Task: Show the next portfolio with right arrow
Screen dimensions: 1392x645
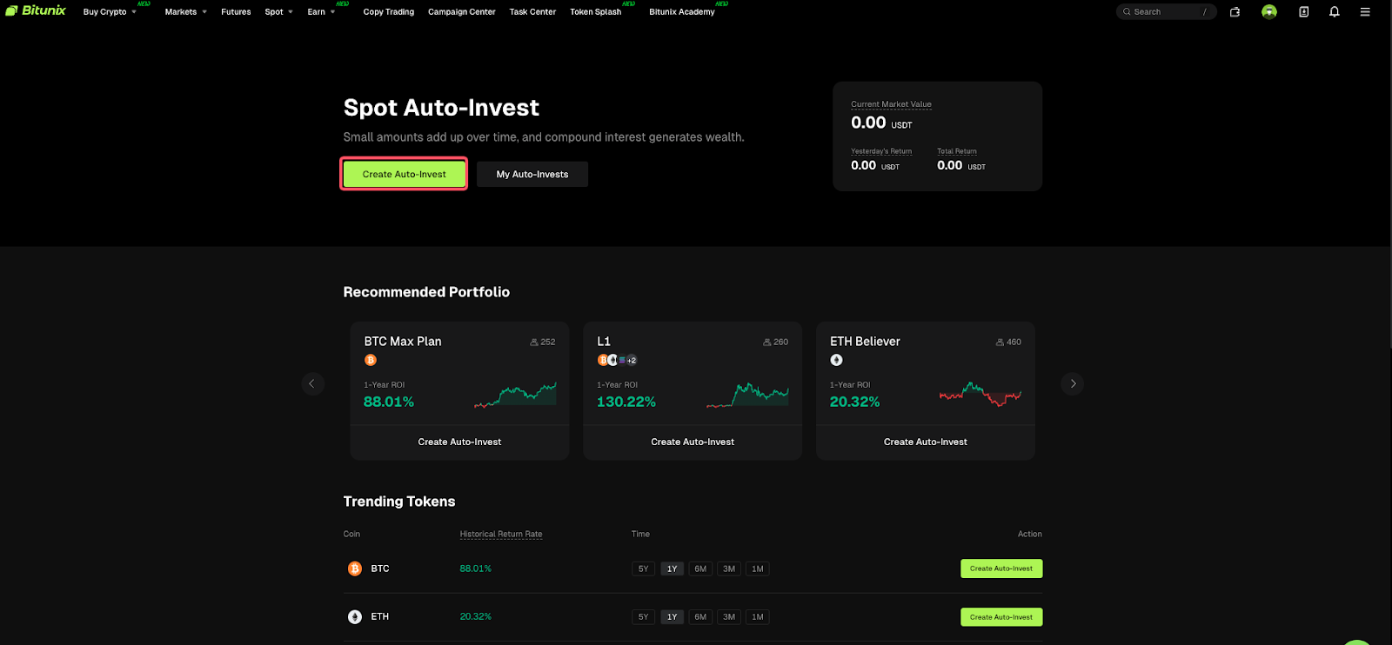Action: click(1073, 383)
